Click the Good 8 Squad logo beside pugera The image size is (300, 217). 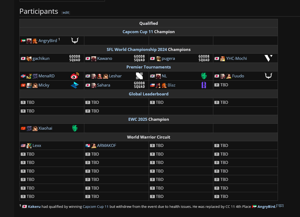pos(204,58)
